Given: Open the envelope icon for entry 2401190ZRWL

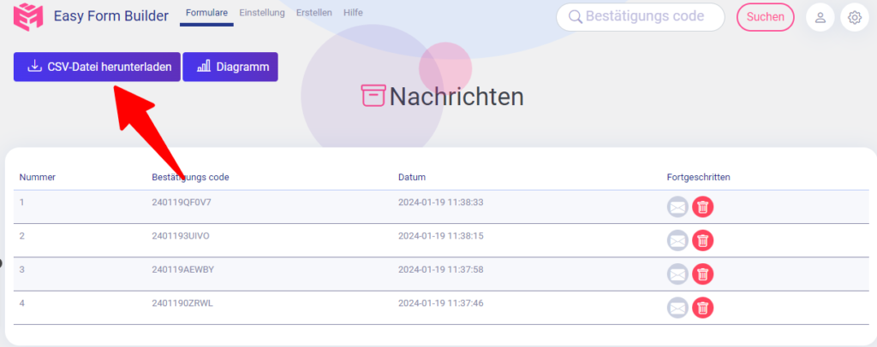Looking at the screenshot, I should click(x=677, y=308).
